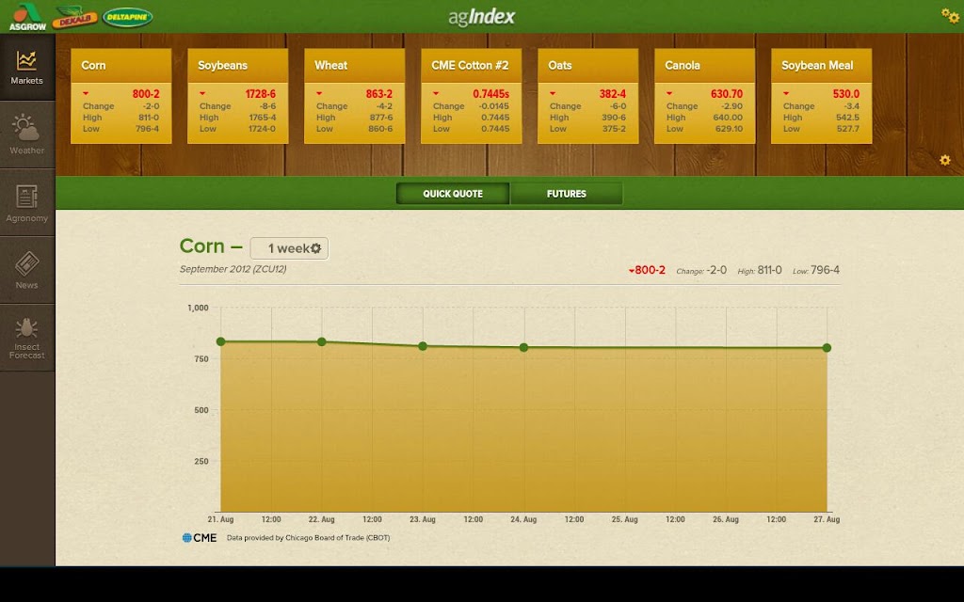
Task: Select the CME Cotton #2 tile
Action: [x=472, y=97]
